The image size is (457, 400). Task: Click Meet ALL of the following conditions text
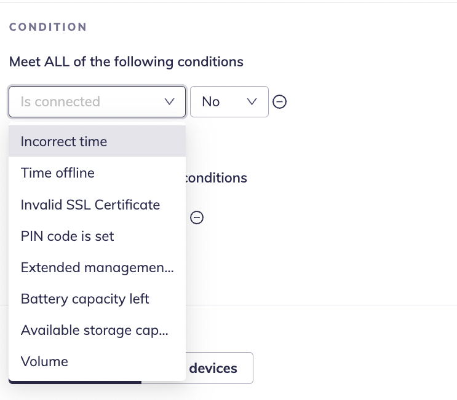[x=126, y=62]
